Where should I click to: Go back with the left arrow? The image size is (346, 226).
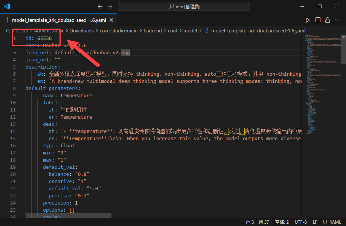[x=100, y=6]
